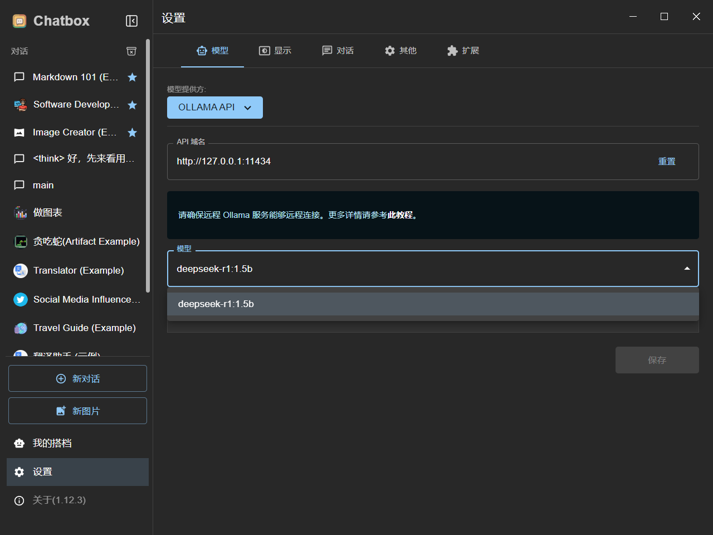
Task: Click the Twitter bird icon of Social Media
Action: pos(21,300)
